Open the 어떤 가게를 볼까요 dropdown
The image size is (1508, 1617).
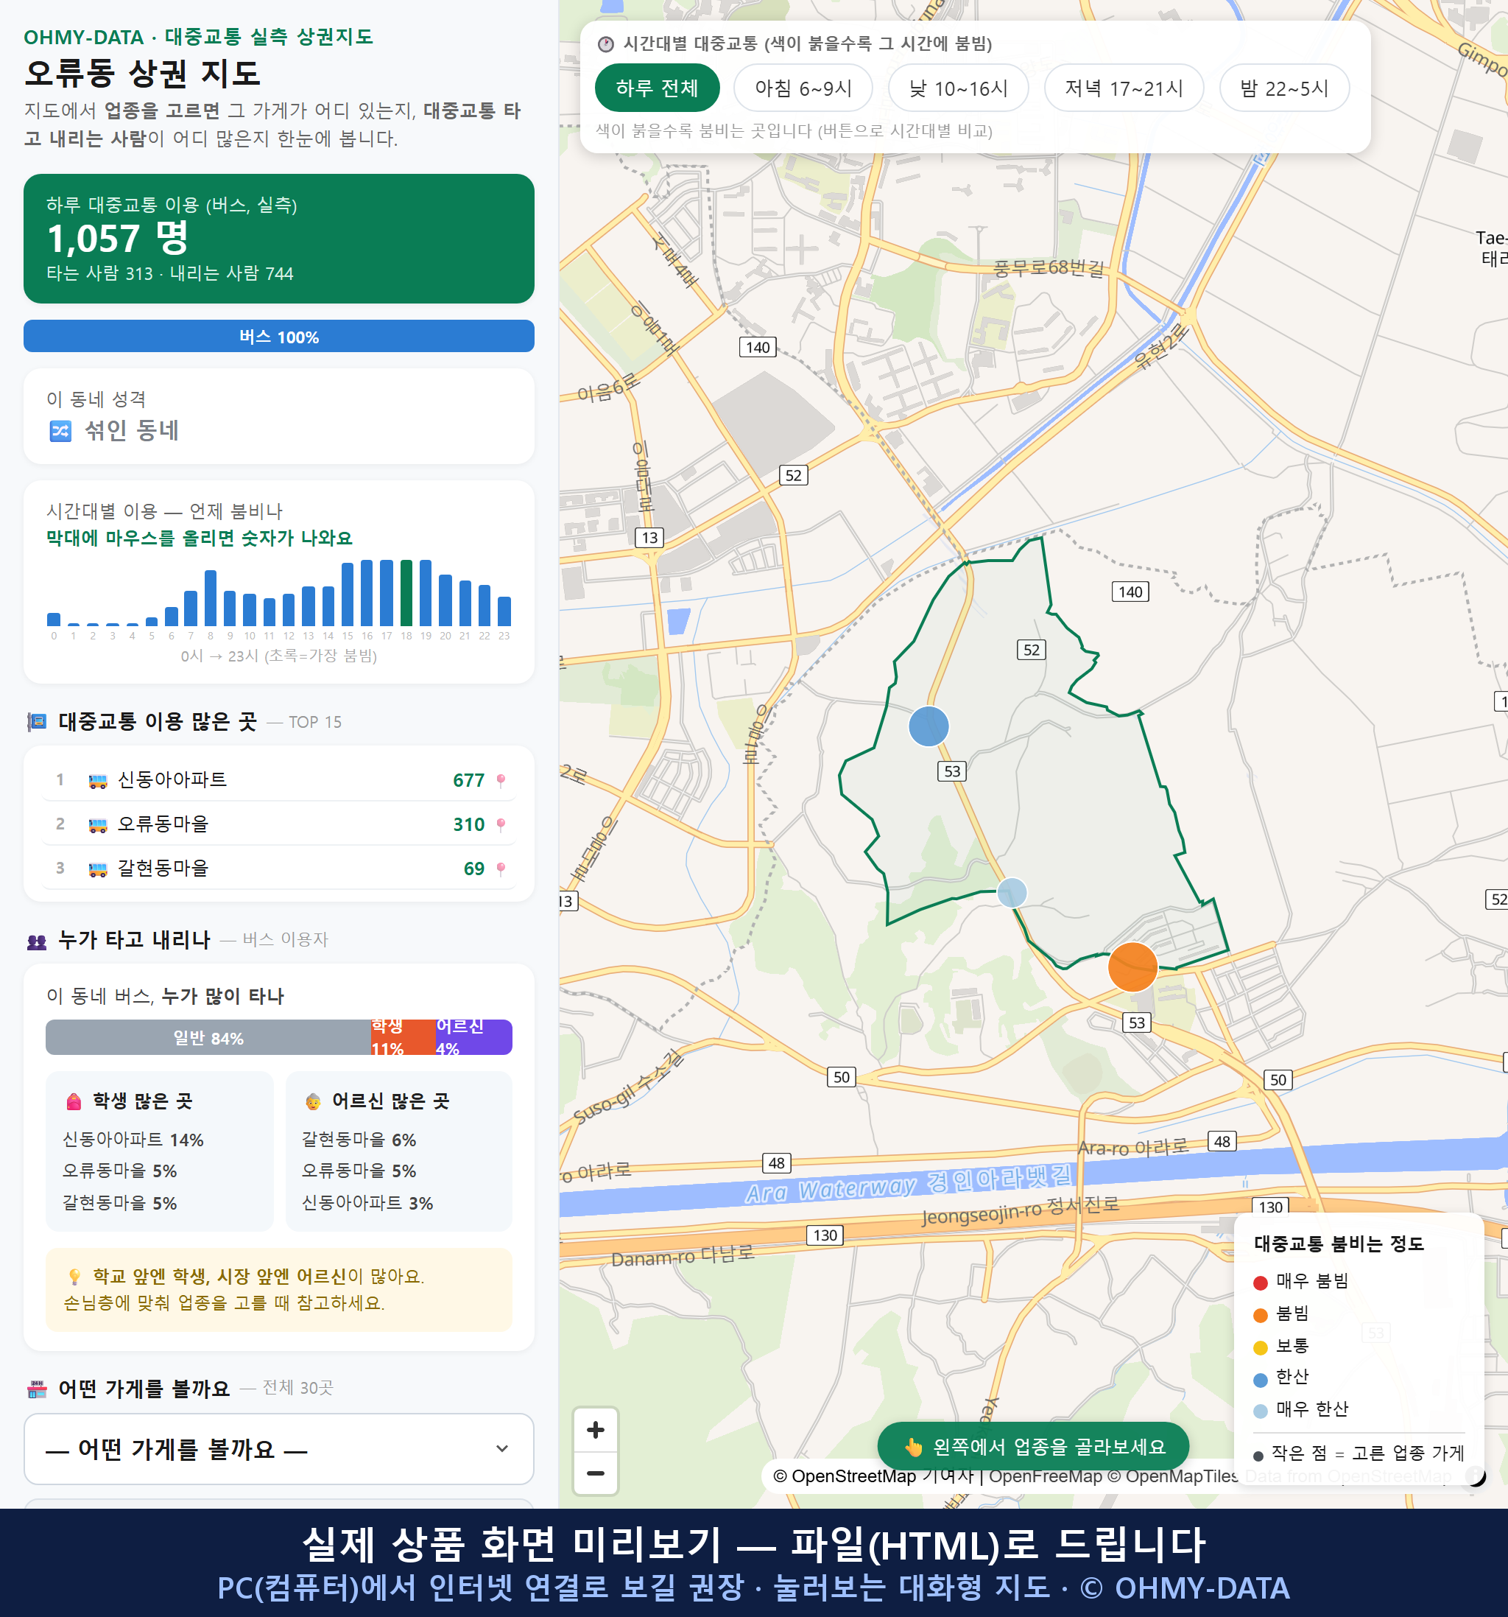click(x=279, y=1448)
